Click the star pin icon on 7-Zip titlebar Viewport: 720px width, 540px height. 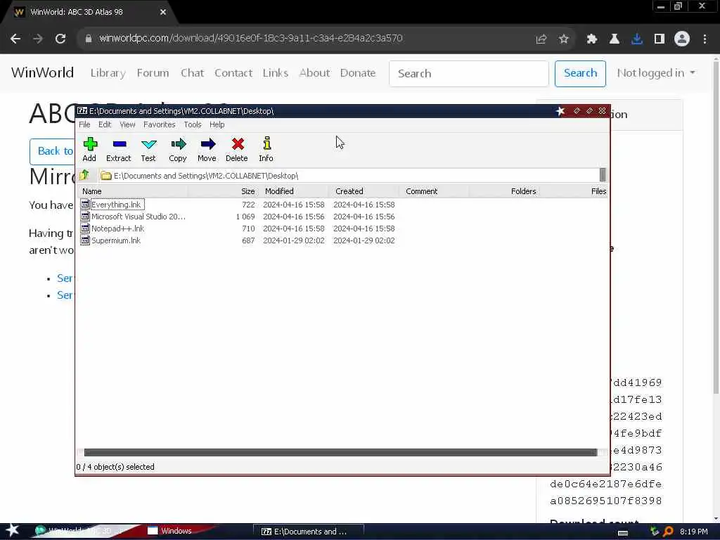(x=560, y=110)
